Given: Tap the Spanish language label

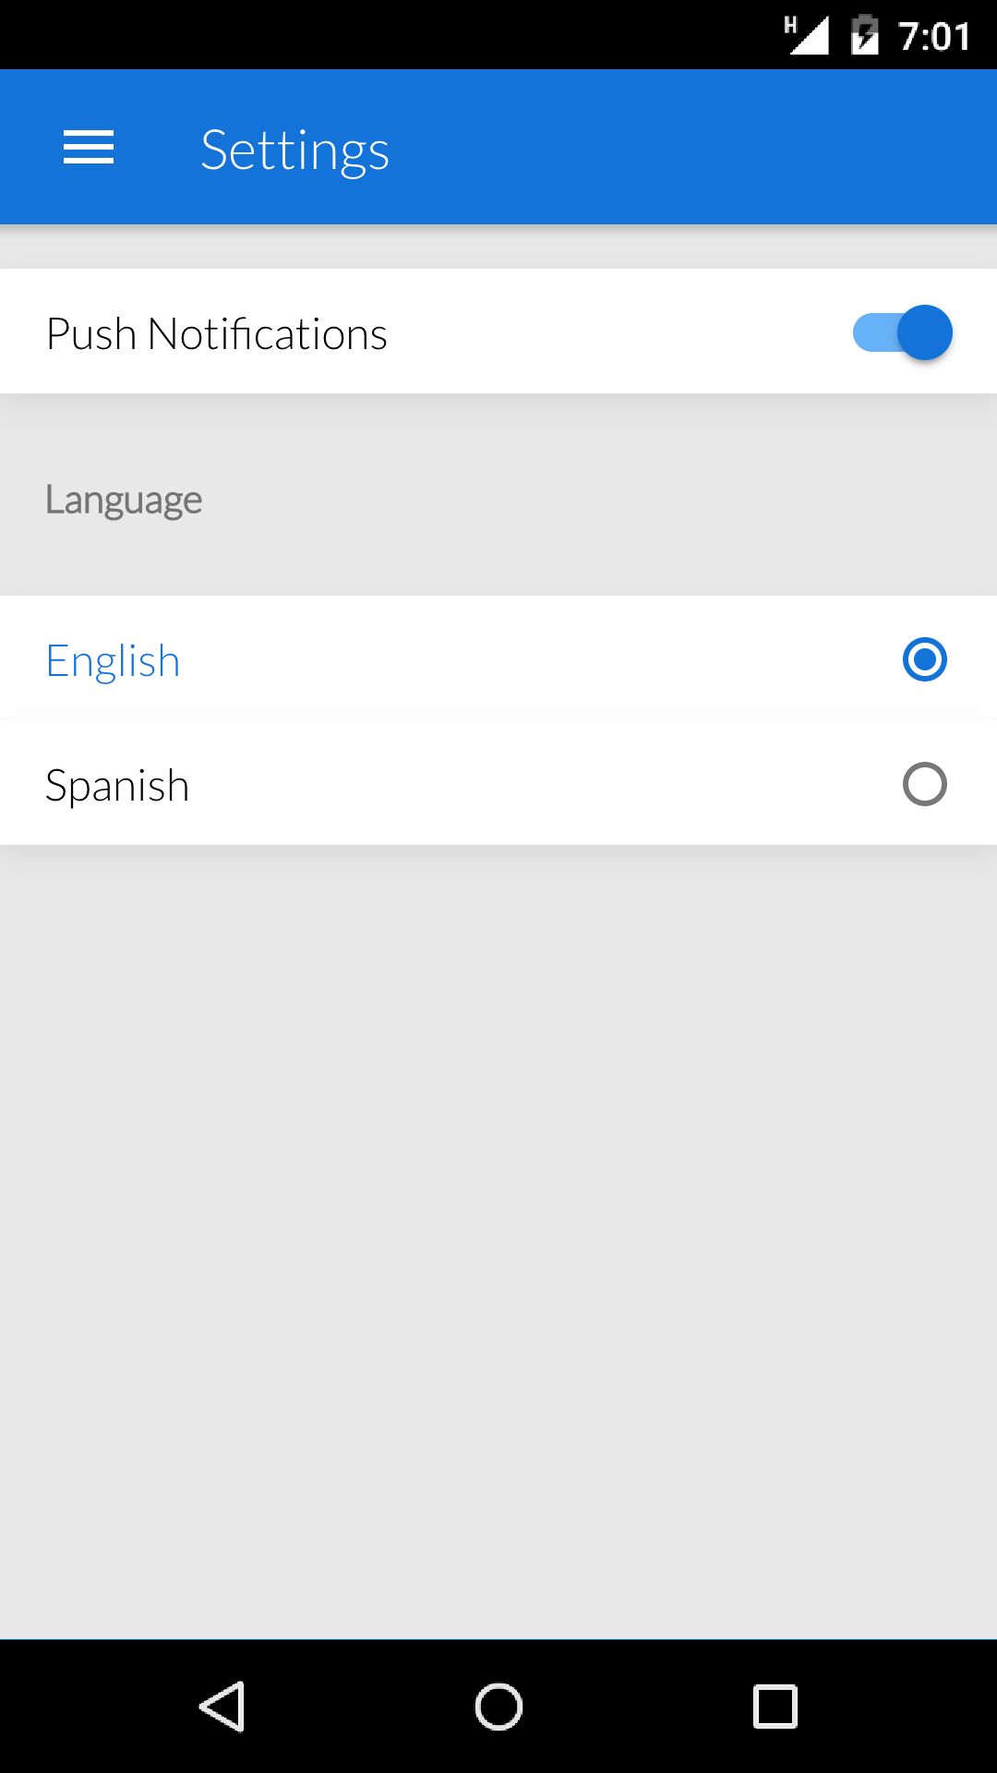Looking at the screenshot, I should click(117, 786).
